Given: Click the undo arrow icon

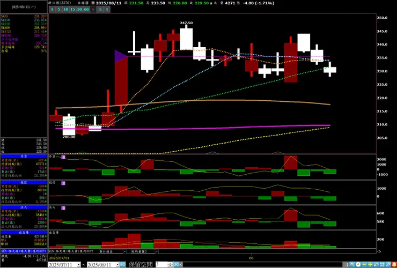Looking at the screenshot, I should pyautogui.click(x=376, y=264).
